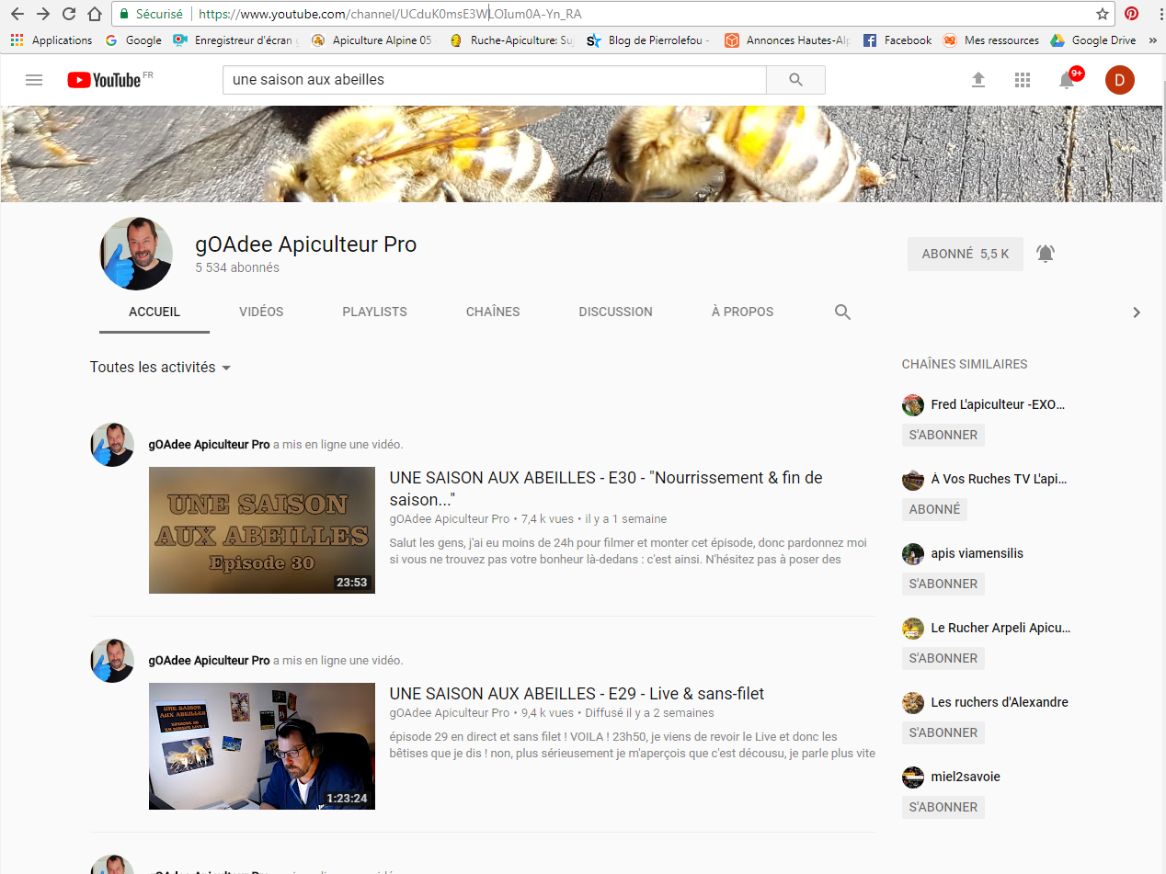Subscribe to Le Rucher Arpeli channel

pyautogui.click(x=943, y=658)
